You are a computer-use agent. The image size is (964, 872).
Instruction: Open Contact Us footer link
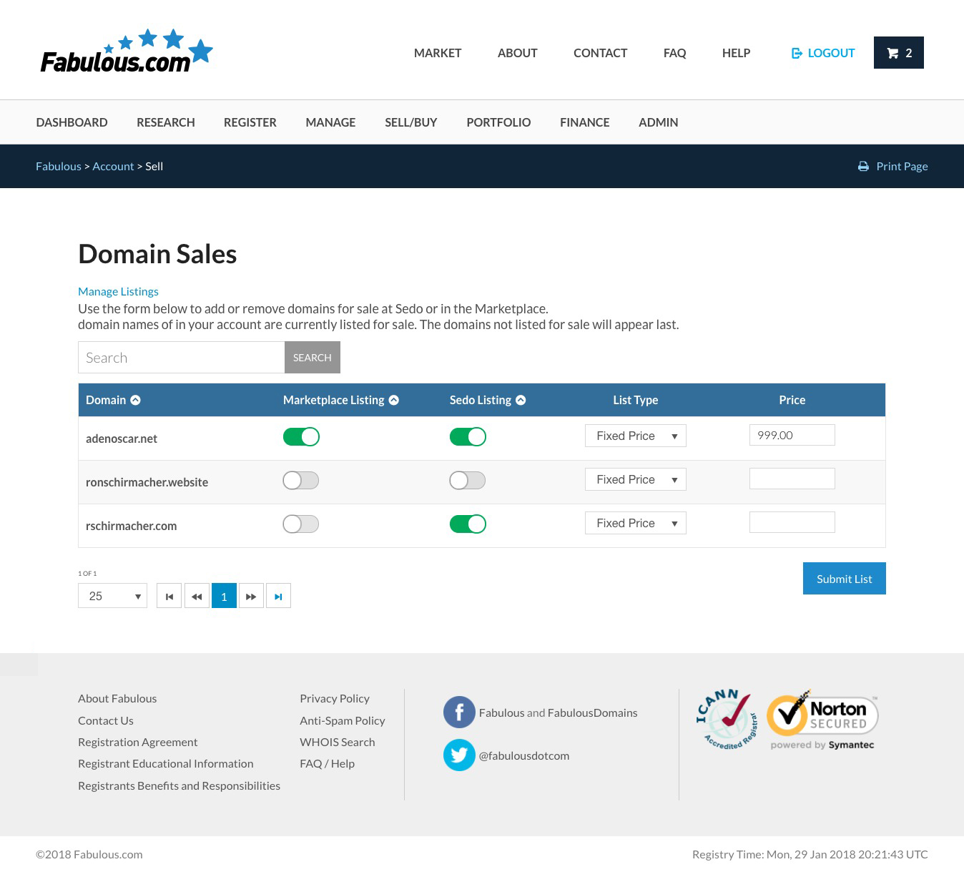point(106,720)
